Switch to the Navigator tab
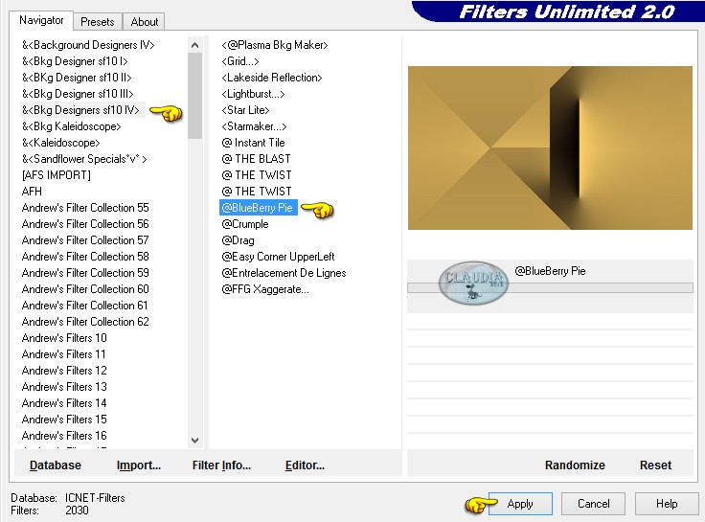This screenshot has height=522, width=705. tap(41, 21)
